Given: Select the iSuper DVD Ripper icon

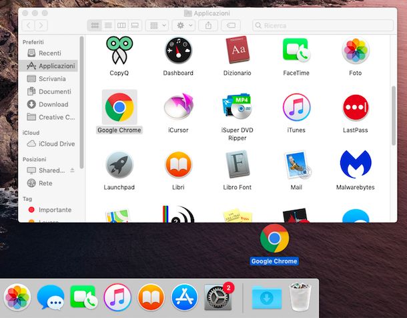Looking at the screenshot, I should pos(238,107).
